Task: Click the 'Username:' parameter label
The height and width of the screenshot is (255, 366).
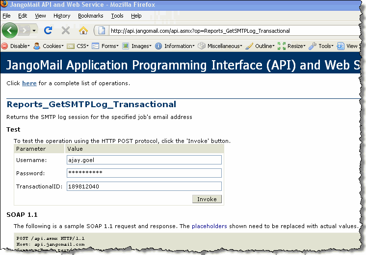Action: 31,160
